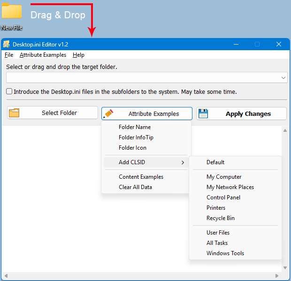Click the vertical scrollbar down arrow
This screenshot has height=281, width=291.
point(284,268)
